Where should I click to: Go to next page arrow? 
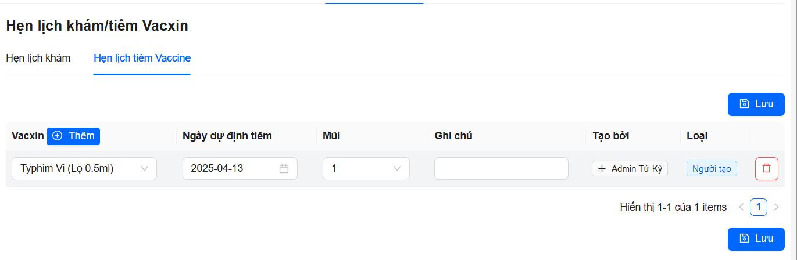(776, 207)
